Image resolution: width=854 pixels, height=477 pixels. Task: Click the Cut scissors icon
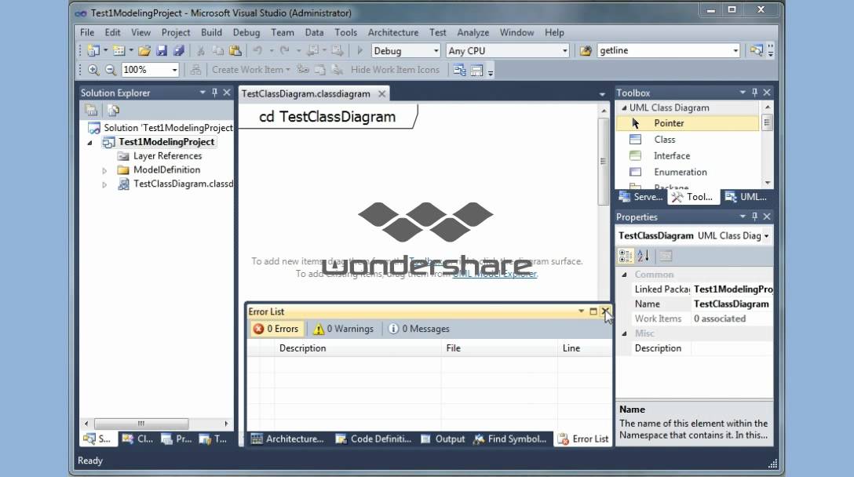click(200, 51)
